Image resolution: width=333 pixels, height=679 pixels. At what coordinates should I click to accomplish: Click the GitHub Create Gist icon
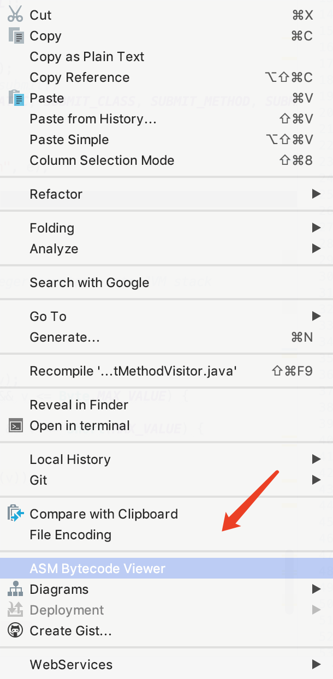pos(16,630)
